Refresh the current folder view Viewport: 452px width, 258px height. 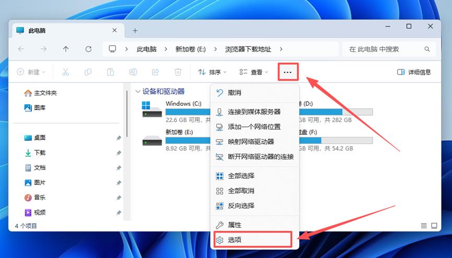point(88,49)
